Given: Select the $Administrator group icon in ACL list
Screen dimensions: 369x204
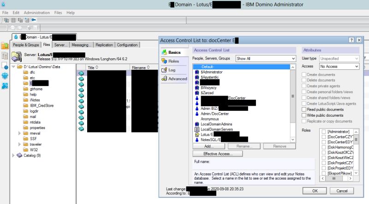Looking at the screenshot, I should (197, 72).
